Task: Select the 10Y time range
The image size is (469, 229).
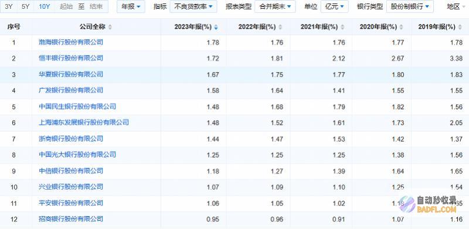Action: pyautogui.click(x=45, y=6)
